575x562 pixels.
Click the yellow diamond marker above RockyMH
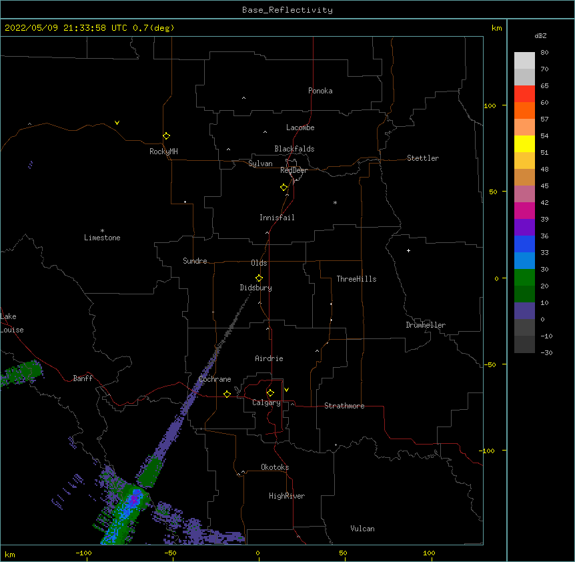tap(166, 136)
